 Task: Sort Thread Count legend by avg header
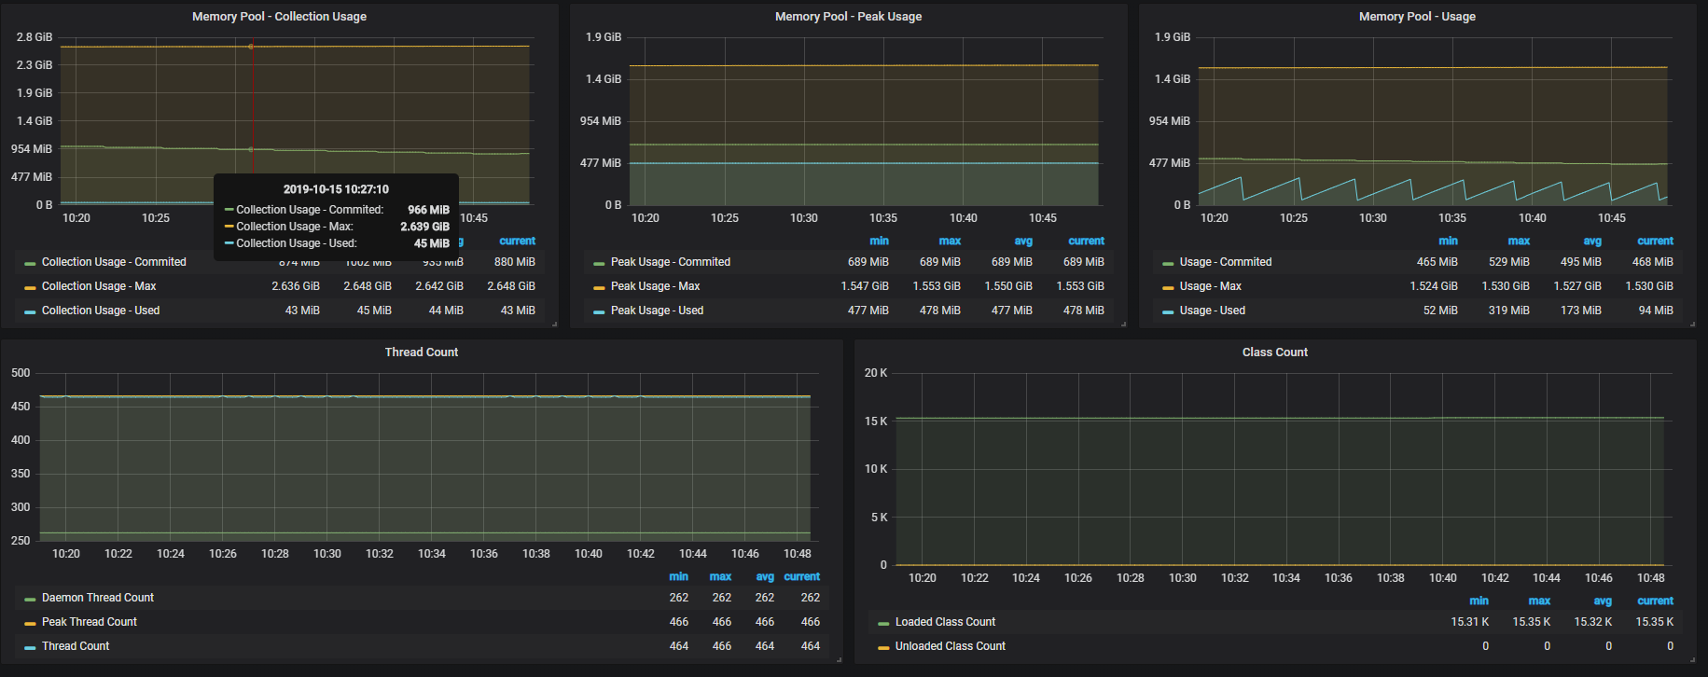point(765,576)
